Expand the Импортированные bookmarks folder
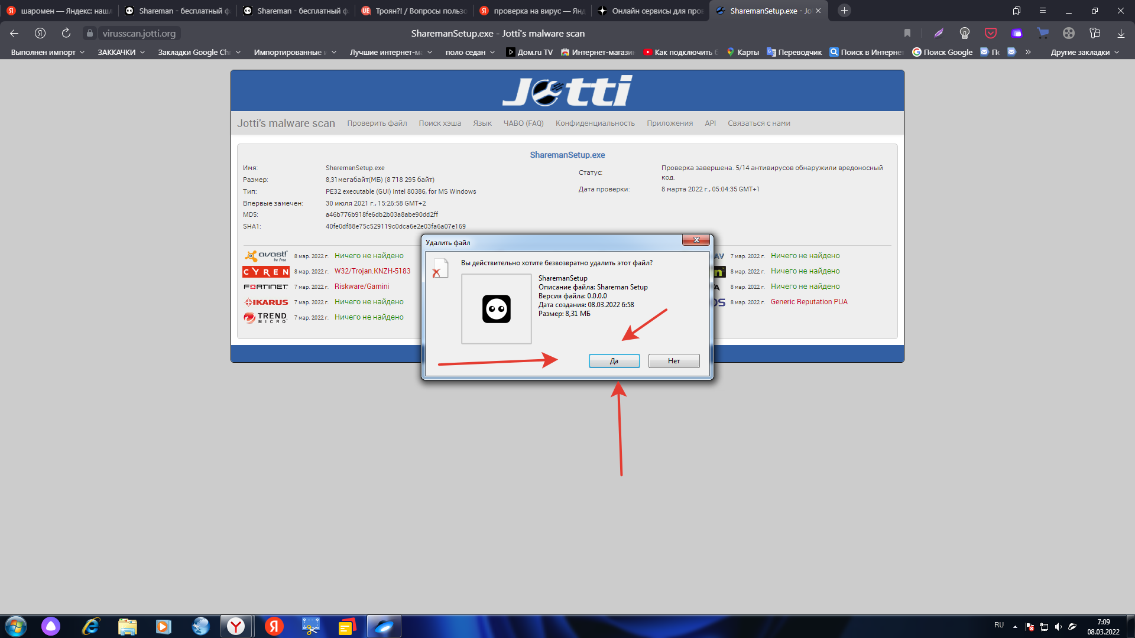The height and width of the screenshot is (638, 1135). pos(295,52)
